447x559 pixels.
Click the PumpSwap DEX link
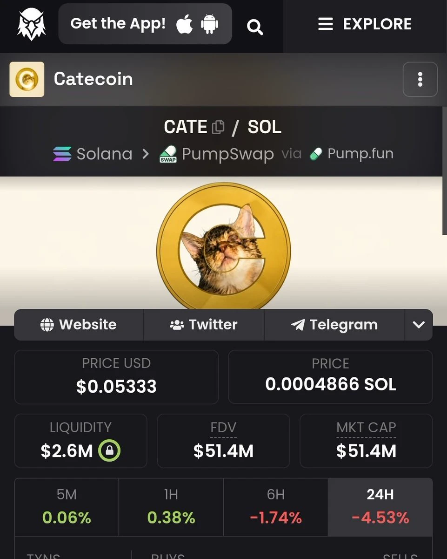pyautogui.click(x=216, y=154)
